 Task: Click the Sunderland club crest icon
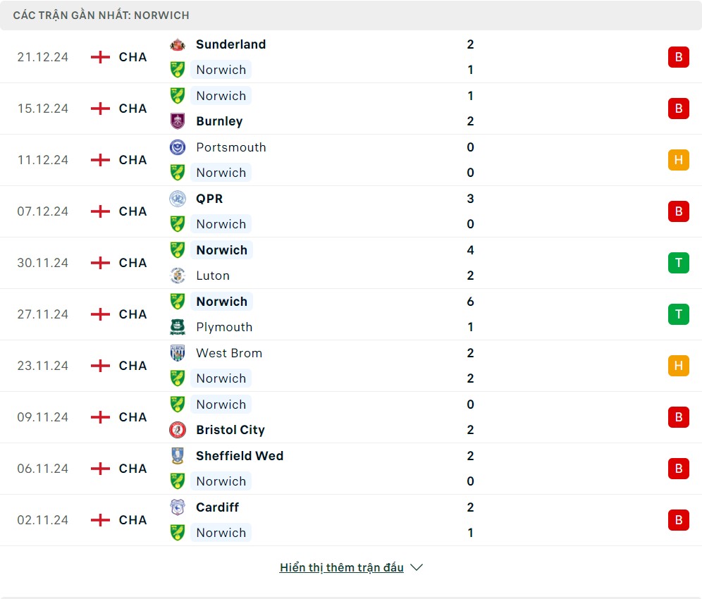pyautogui.click(x=178, y=44)
